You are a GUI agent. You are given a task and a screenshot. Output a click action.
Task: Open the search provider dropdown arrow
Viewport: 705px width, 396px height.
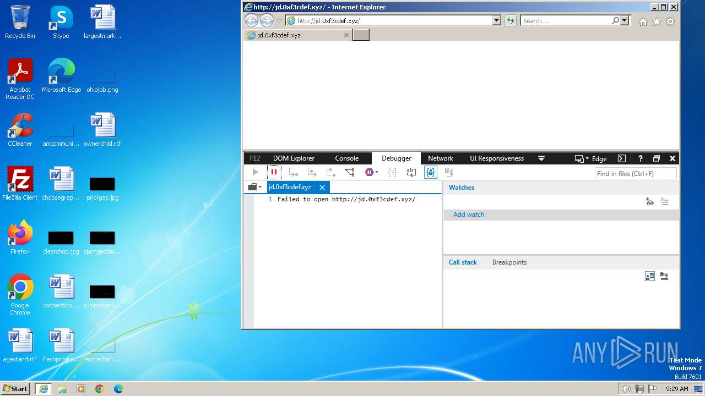[625, 21]
